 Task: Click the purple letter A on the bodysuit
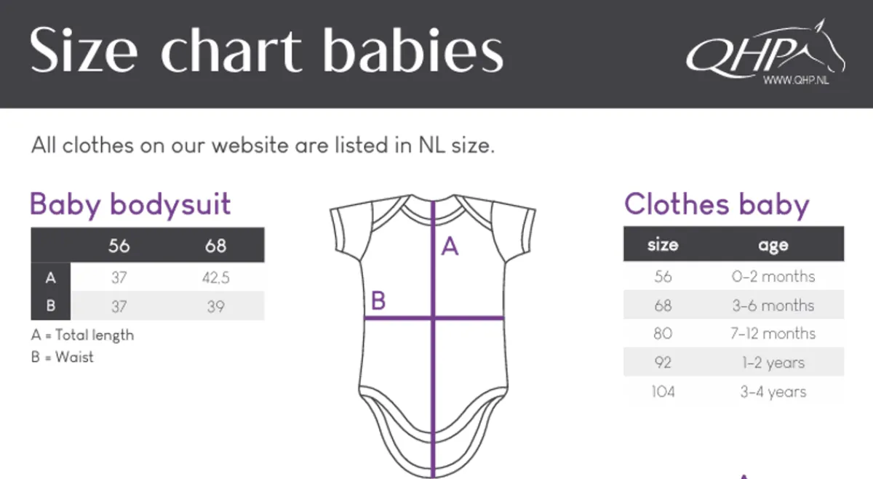(450, 247)
